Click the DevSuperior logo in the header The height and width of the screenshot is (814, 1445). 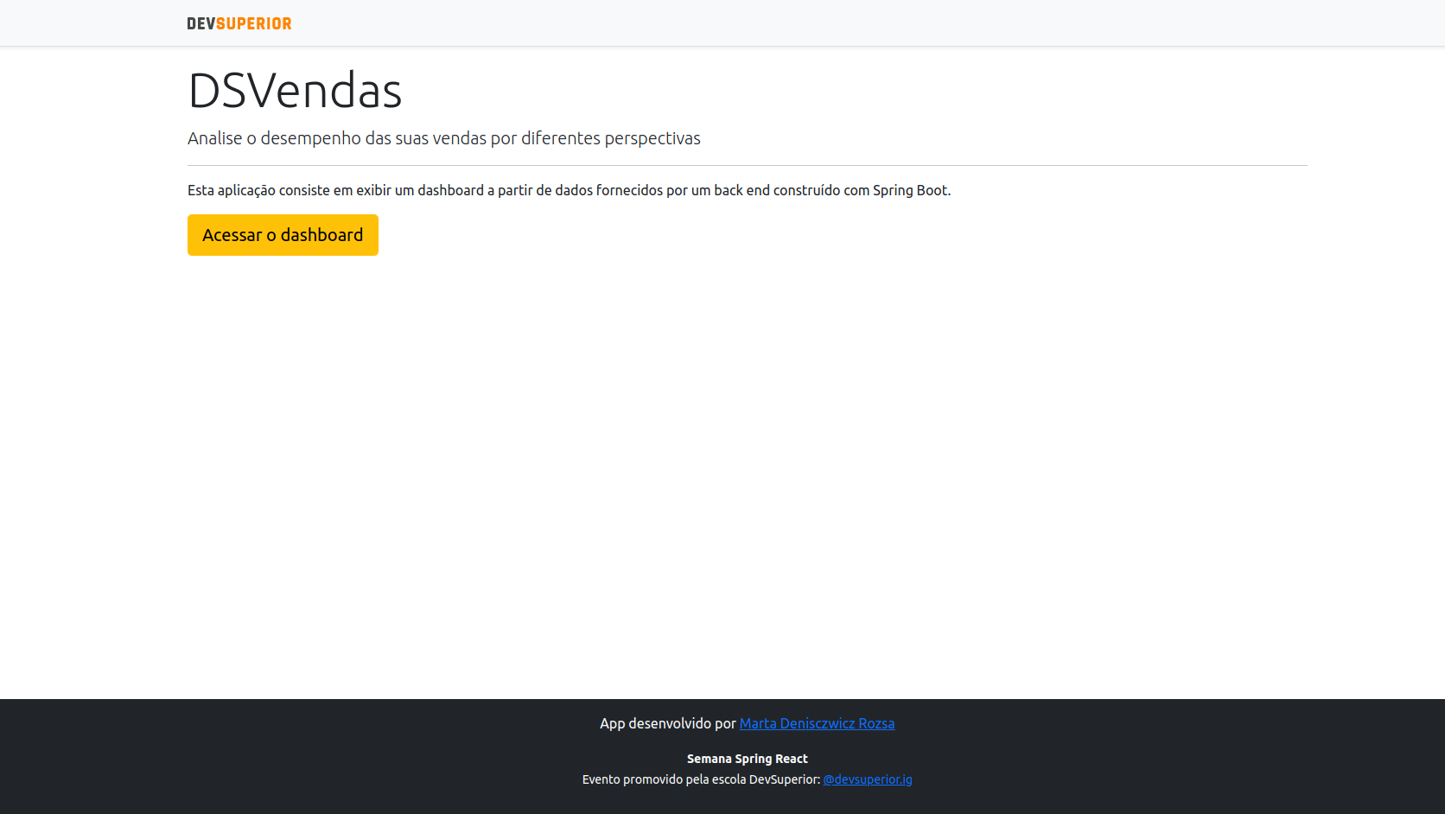pyautogui.click(x=239, y=23)
